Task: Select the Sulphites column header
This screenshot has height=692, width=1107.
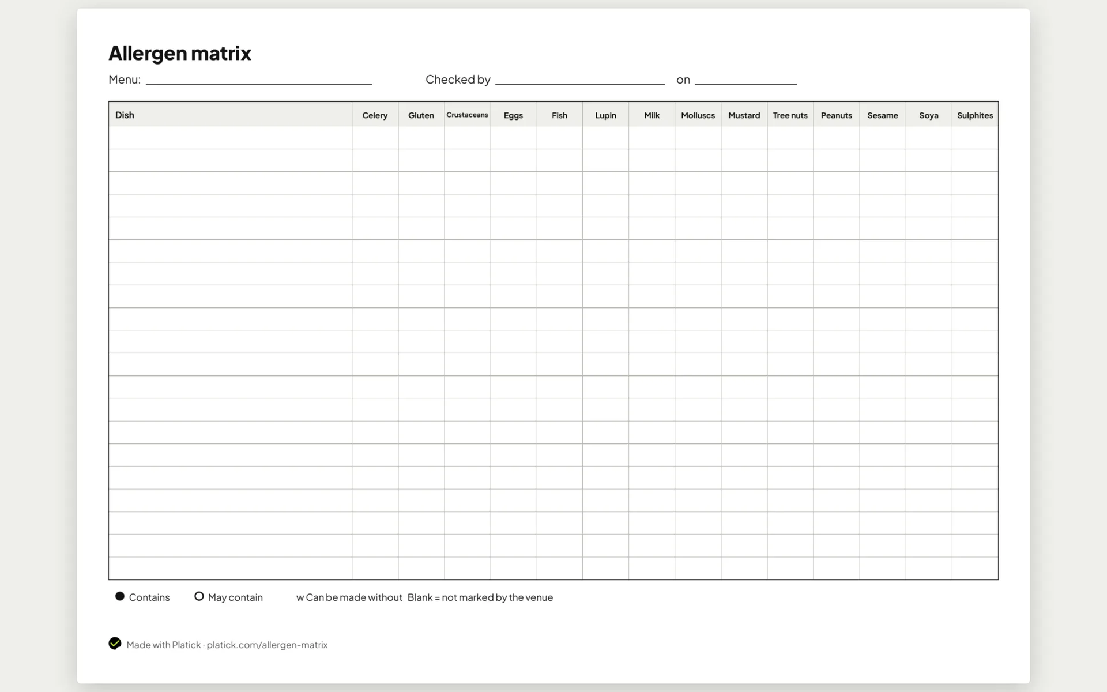Action: pos(975,115)
